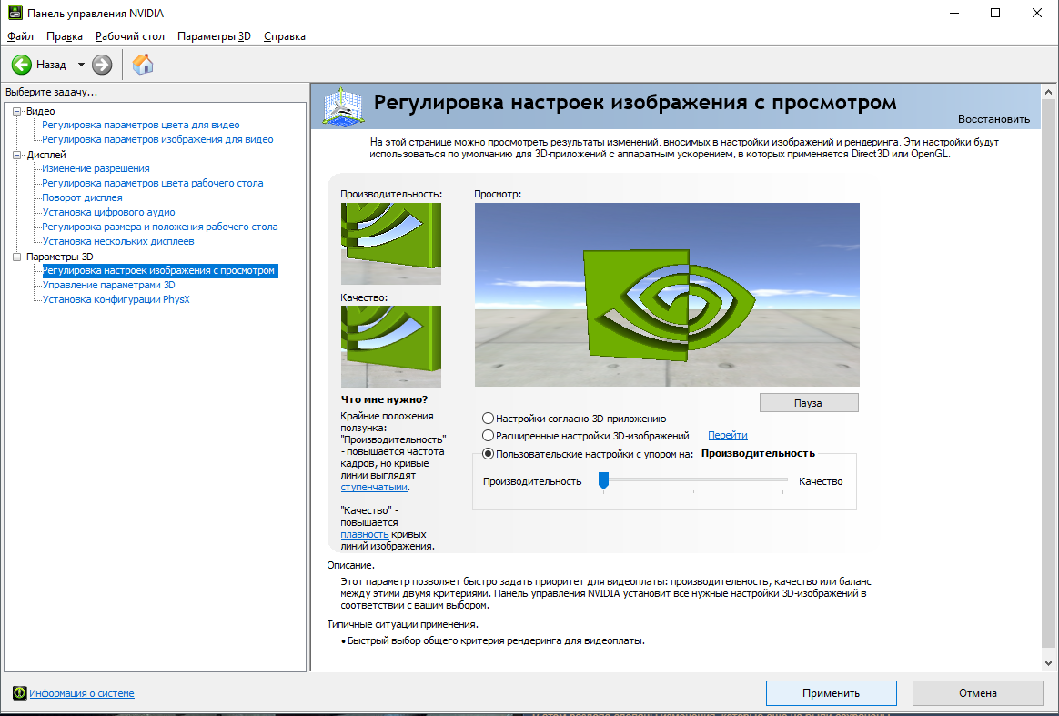Open Регулировка параметров цвета для видео
The image size is (1059, 716).
click(140, 125)
